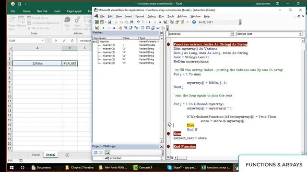Select the myarray(4) watch row
Image resolution: width=307 pixels, height=172 pixels.
[126, 56]
